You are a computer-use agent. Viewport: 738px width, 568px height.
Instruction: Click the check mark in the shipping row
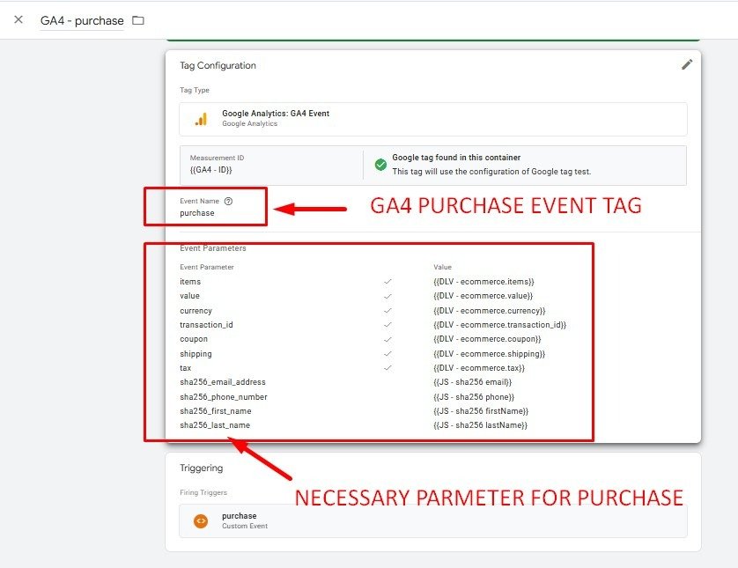[x=387, y=353]
